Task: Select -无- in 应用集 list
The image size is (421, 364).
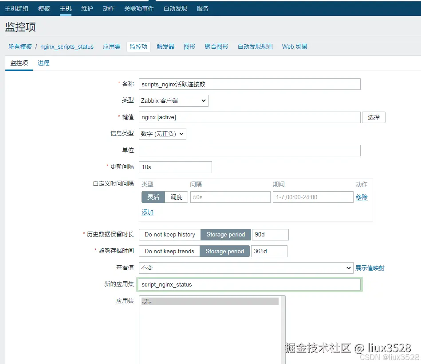Action: [x=210, y=302]
